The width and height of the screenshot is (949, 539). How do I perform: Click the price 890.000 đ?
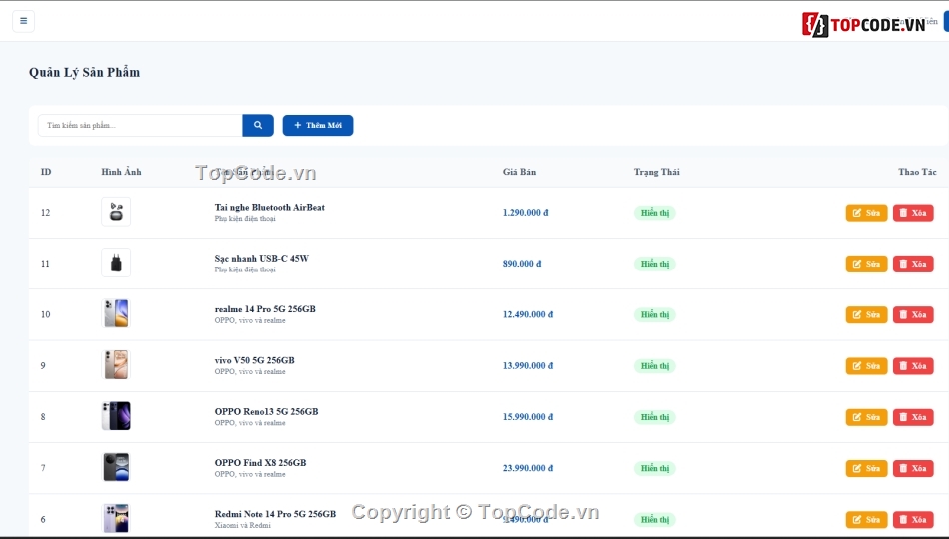coord(522,264)
